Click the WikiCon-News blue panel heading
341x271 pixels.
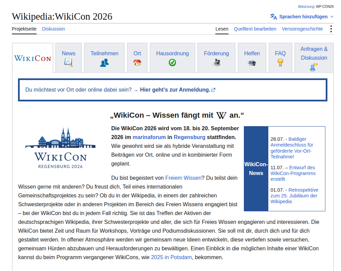[x=256, y=169]
